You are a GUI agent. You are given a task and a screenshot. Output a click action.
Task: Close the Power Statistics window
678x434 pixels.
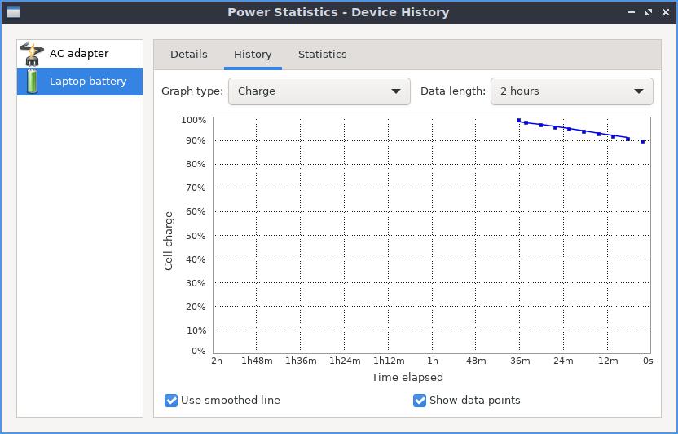(666, 12)
